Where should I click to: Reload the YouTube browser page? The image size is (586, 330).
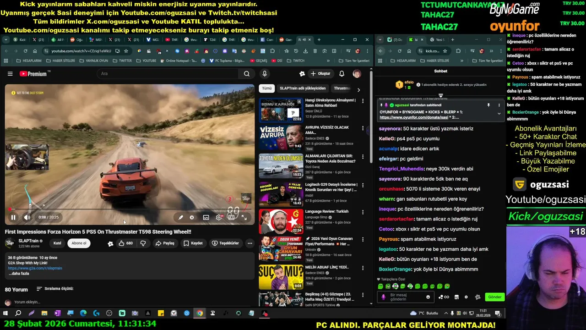25,51
